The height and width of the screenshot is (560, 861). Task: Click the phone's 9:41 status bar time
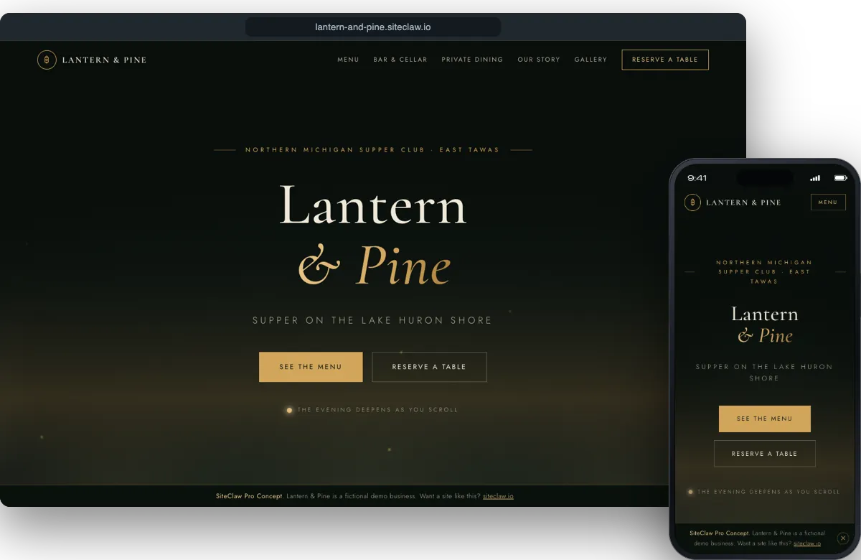(x=697, y=178)
